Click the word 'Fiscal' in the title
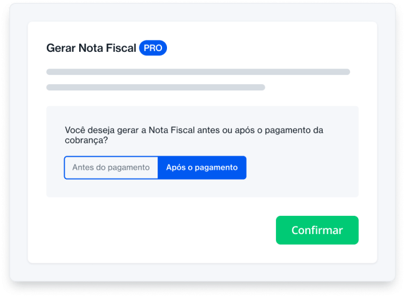The width and height of the screenshot is (405, 297). [x=120, y=48]
